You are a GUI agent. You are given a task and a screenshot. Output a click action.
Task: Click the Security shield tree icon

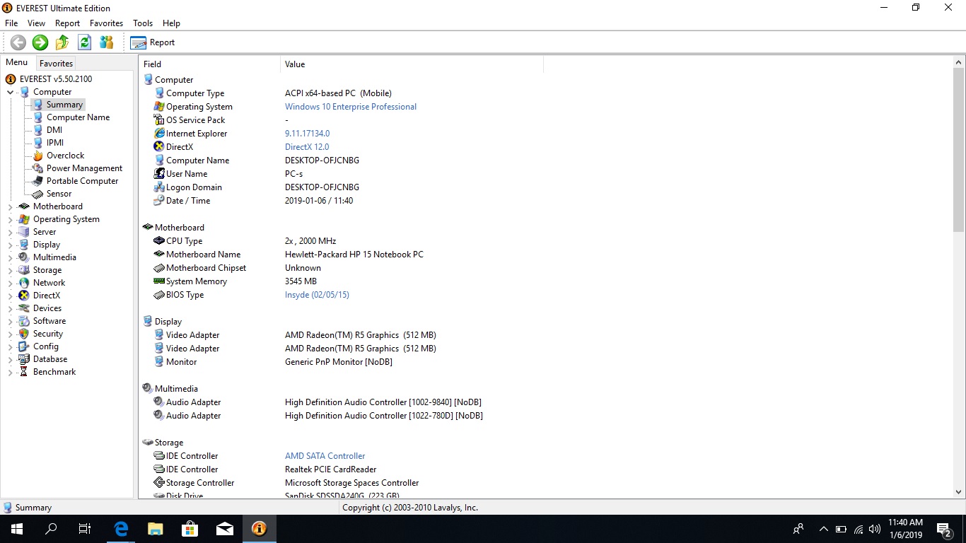click(x=24, y=334)
